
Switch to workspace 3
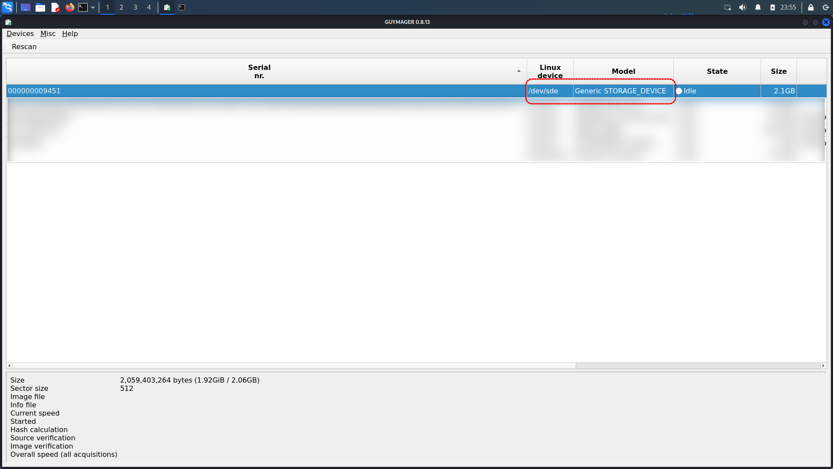[135, 7]
